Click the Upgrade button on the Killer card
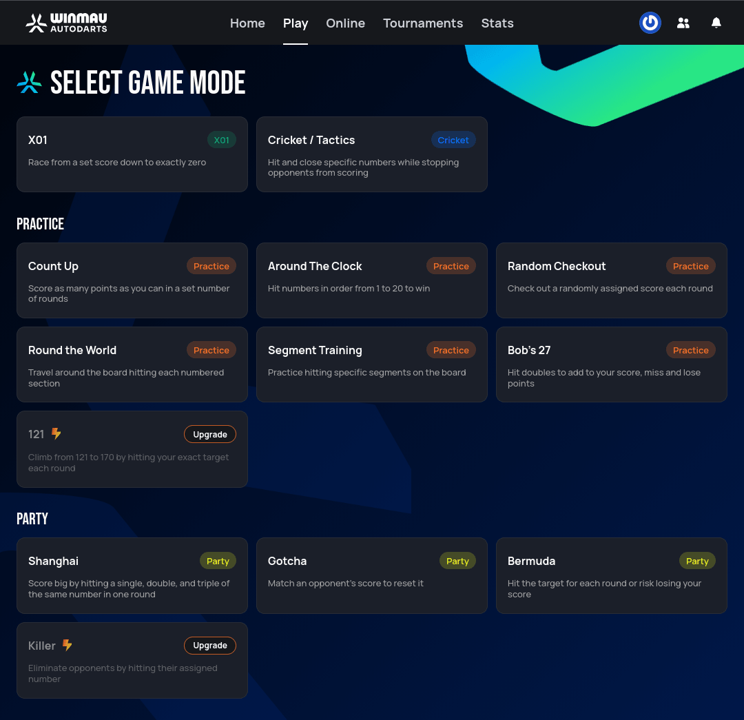Viewport: 744px width, 720px height. click(x=209, y=646)
